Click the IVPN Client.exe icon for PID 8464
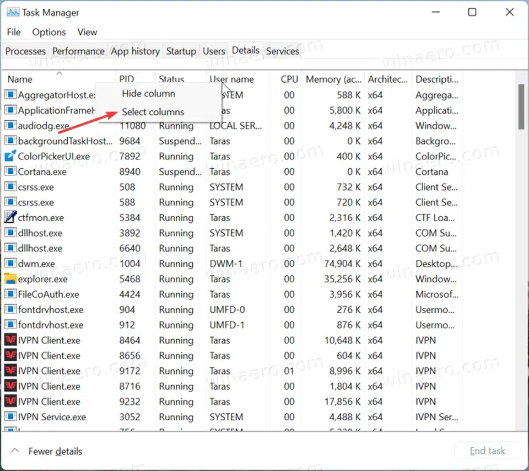Image resolution: width=529 pixels, height=471 pixels. (10, 340)
